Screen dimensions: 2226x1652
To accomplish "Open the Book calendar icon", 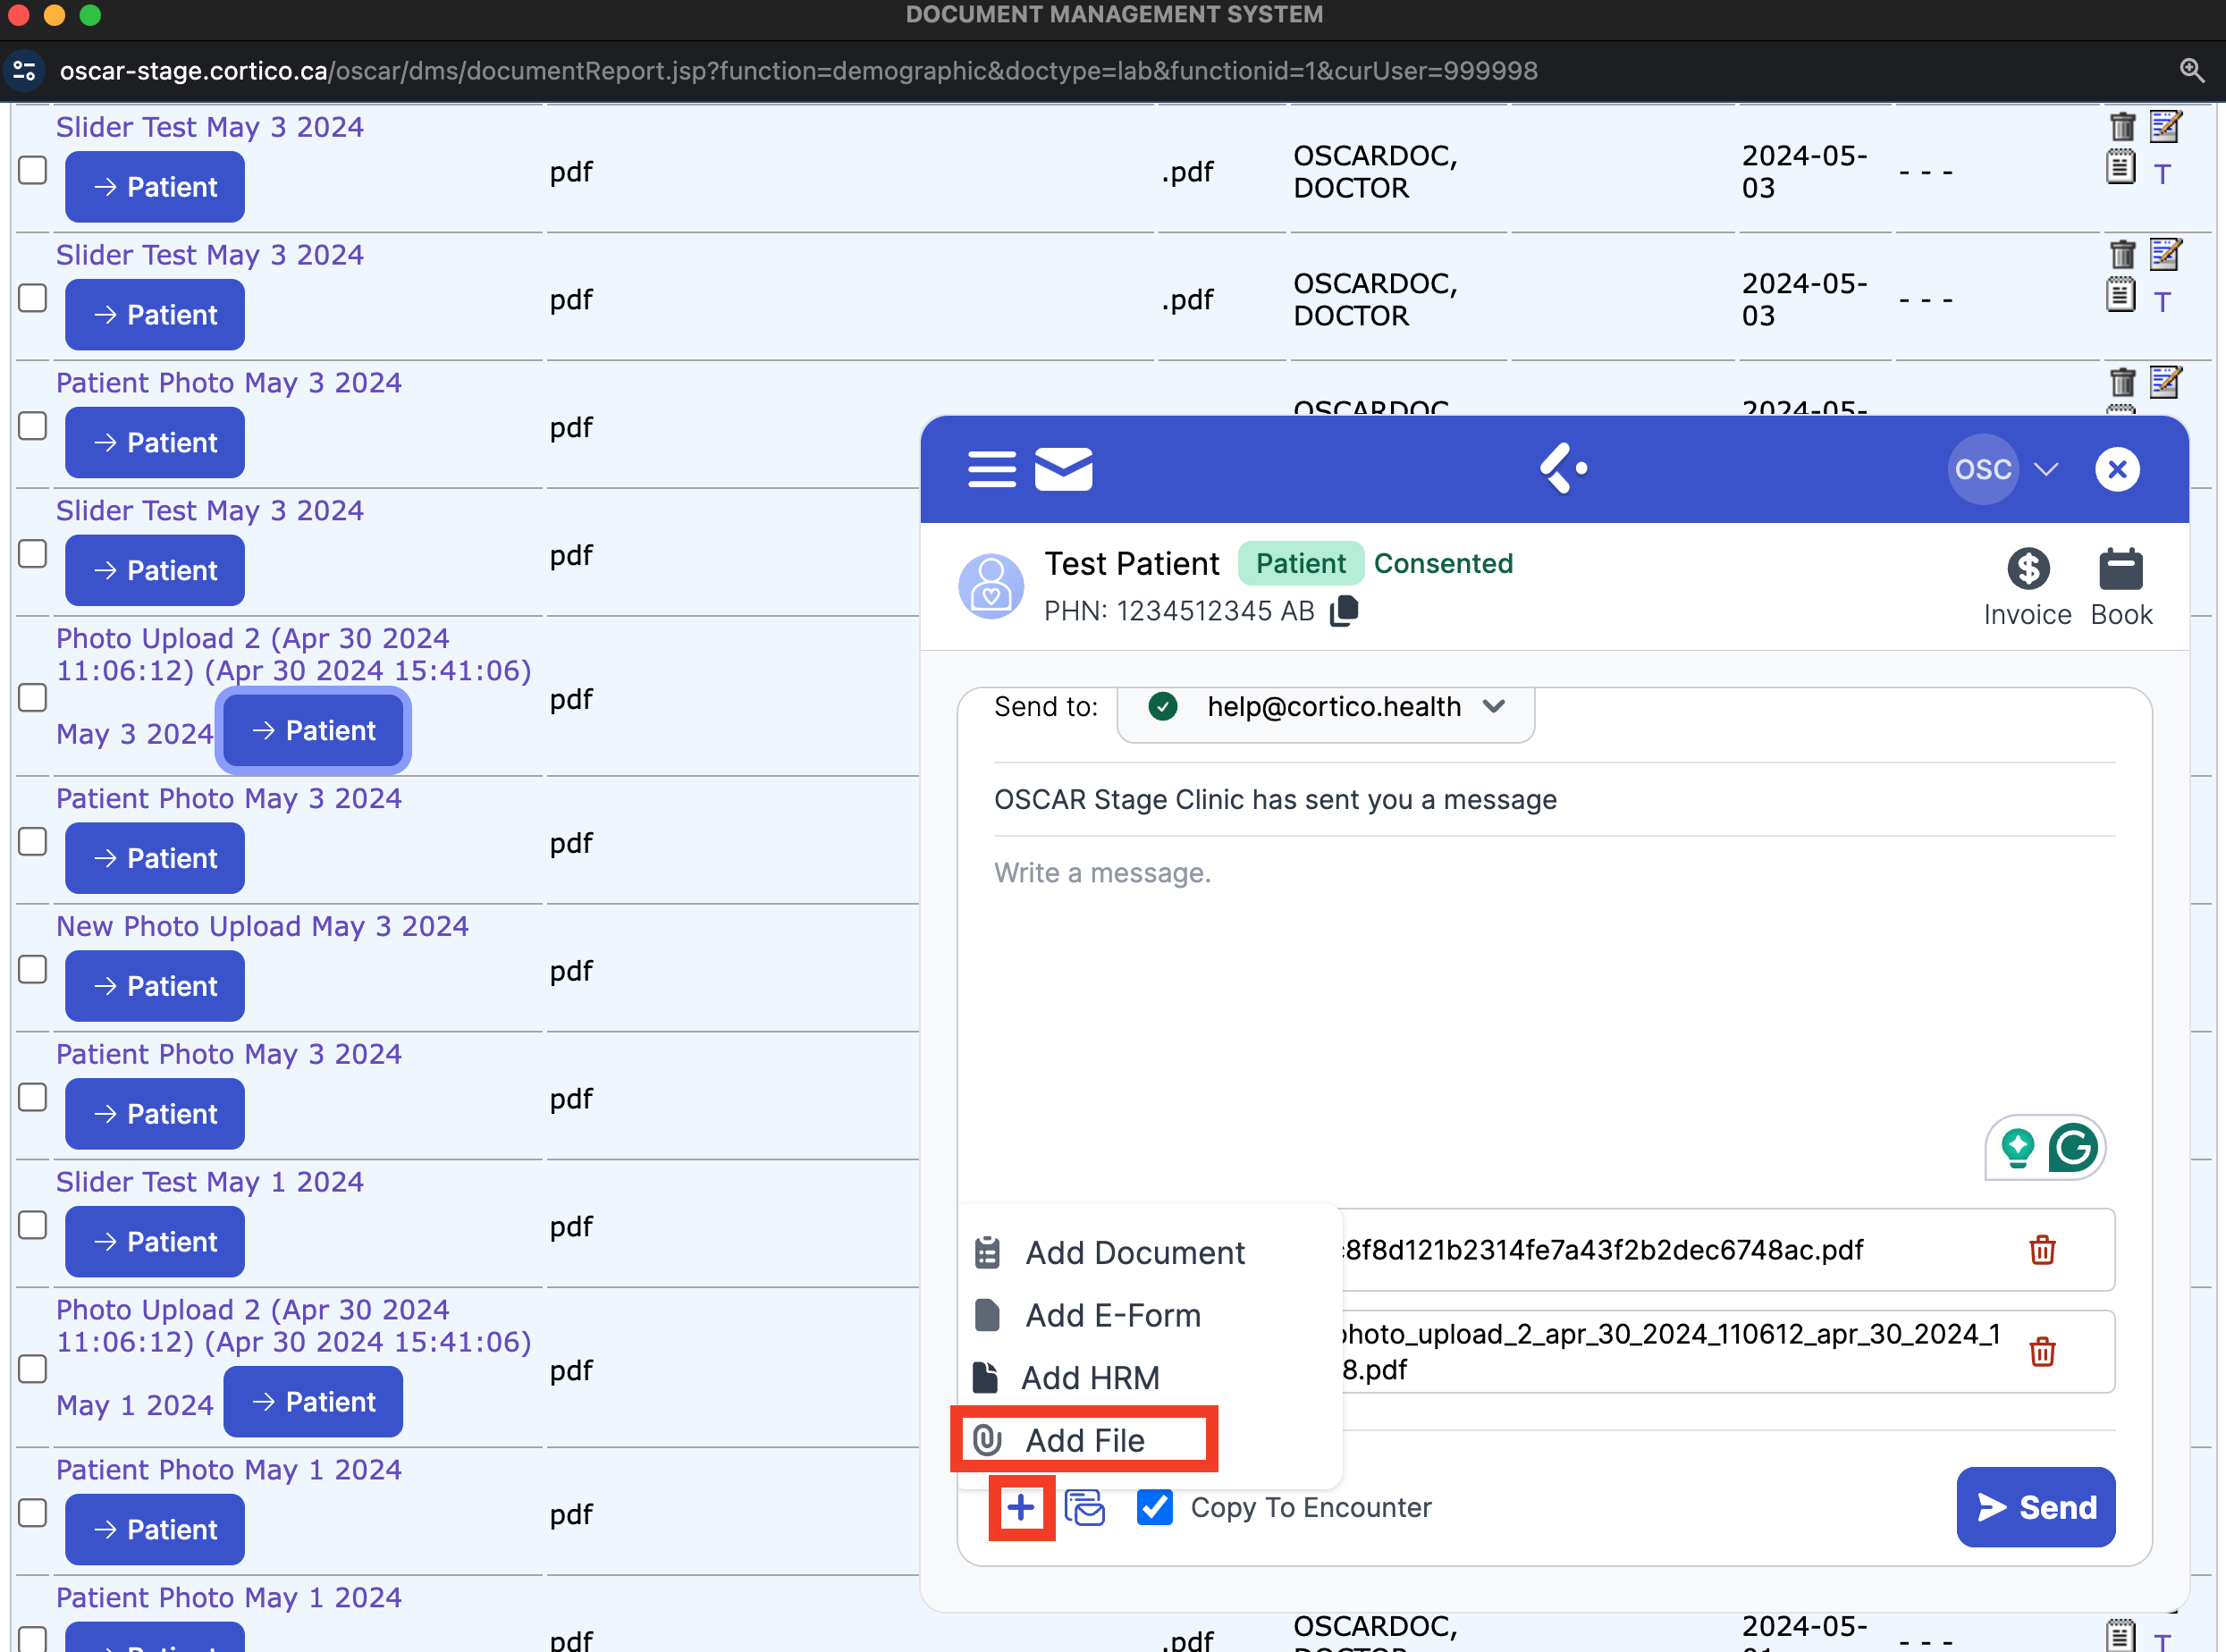I will 2120,570.
